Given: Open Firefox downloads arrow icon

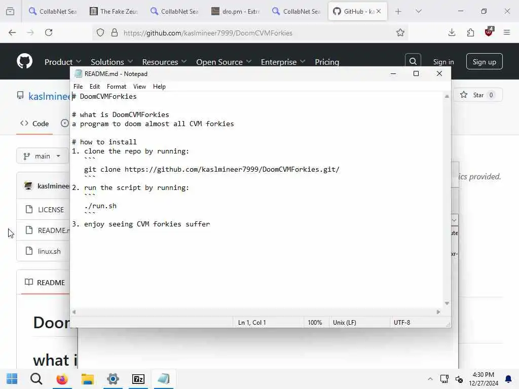Looking at the screenshot, I should [452, 32].
